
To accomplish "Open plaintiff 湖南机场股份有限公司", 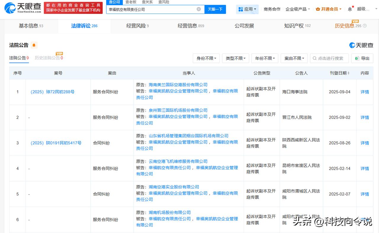I will coord(170,213).
